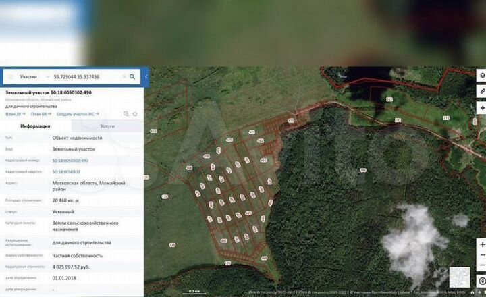Add parcel to favorites with star icon
Screen dimensions: 486x297
[135, 114]
